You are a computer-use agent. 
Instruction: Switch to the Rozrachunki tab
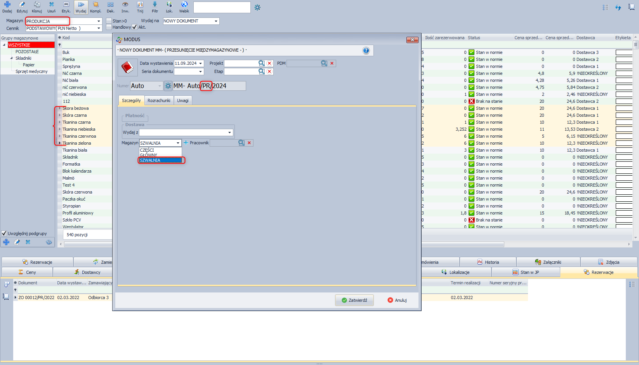pyautogui.click(x=159, y=100)
